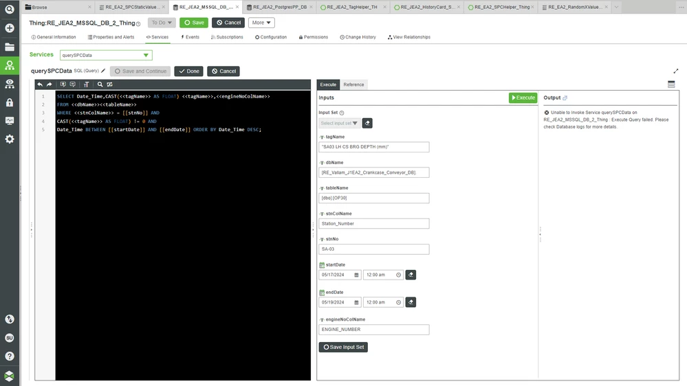Open the find magnifier in editor toolbar
687x386 pixels.
pos(100,84)
